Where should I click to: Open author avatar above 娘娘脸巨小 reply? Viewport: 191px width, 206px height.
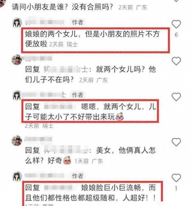(x=17, y=176)
